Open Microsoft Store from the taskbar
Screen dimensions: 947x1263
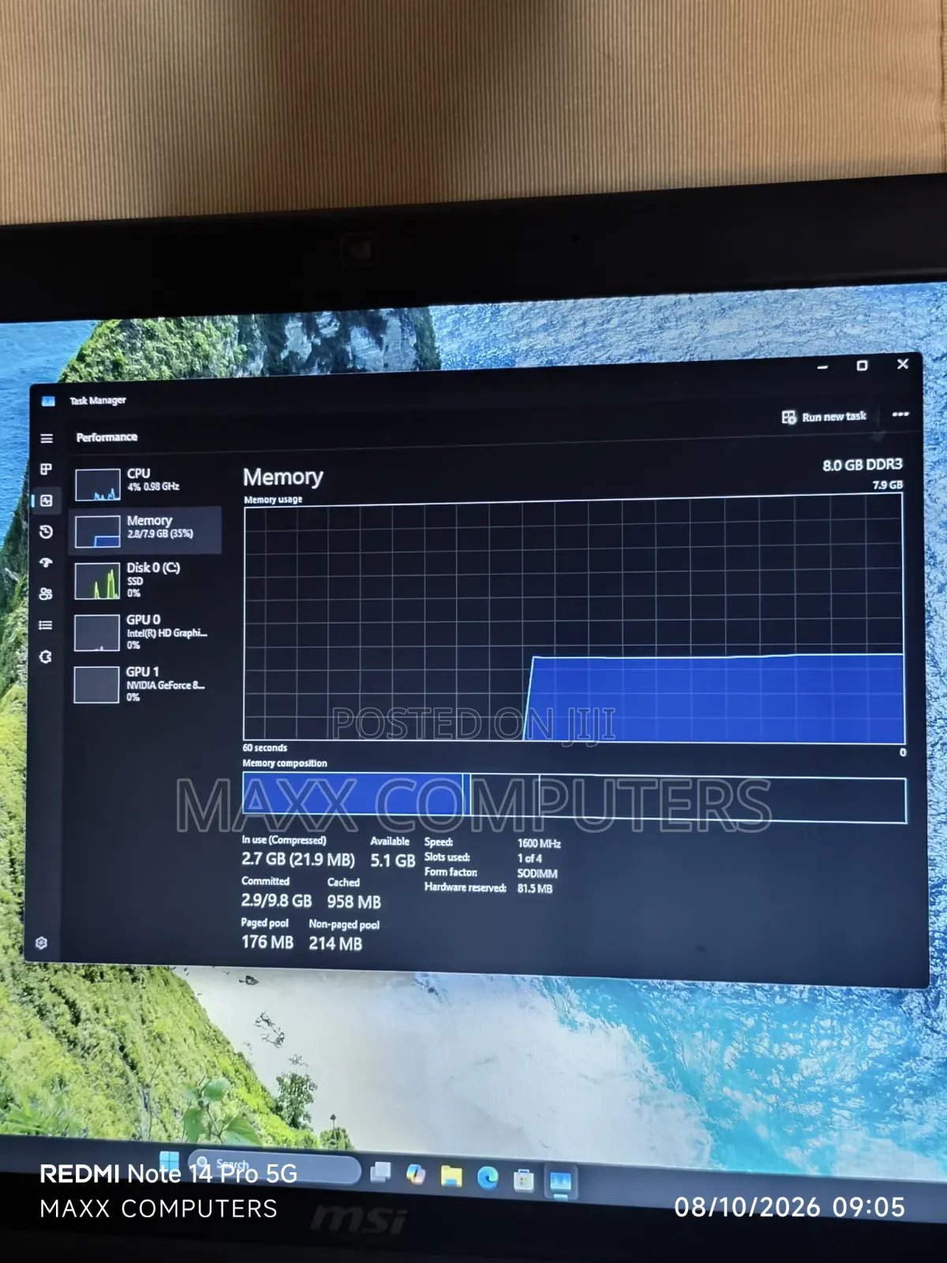pos(523,1180)
